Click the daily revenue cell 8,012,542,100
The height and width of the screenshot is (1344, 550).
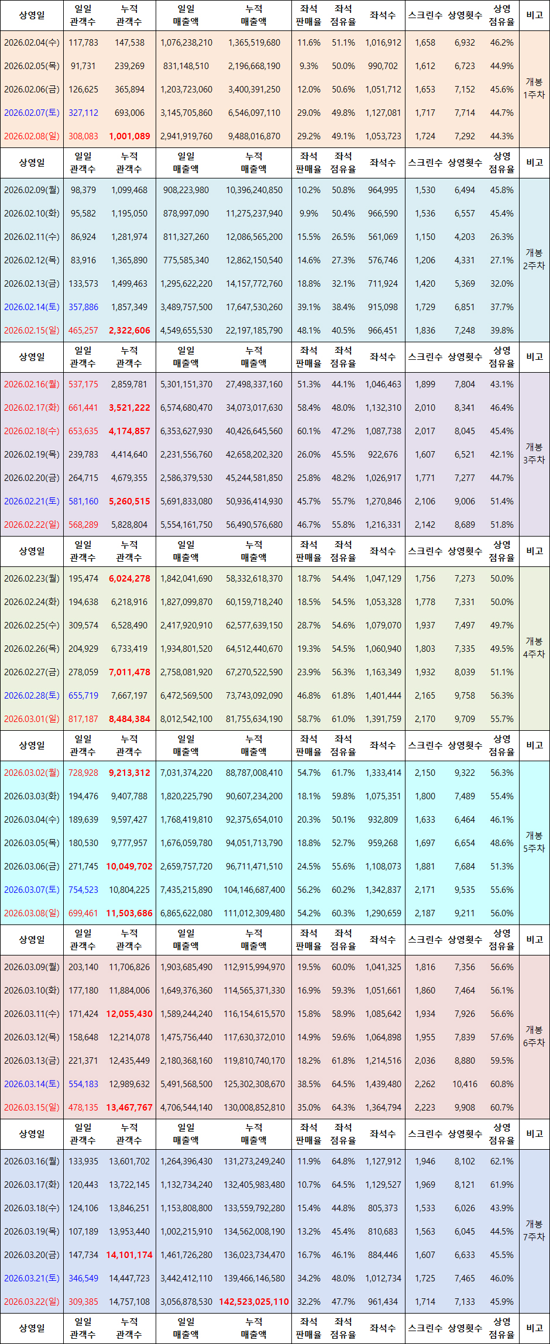pyautogui.click(x=187, y=719)
